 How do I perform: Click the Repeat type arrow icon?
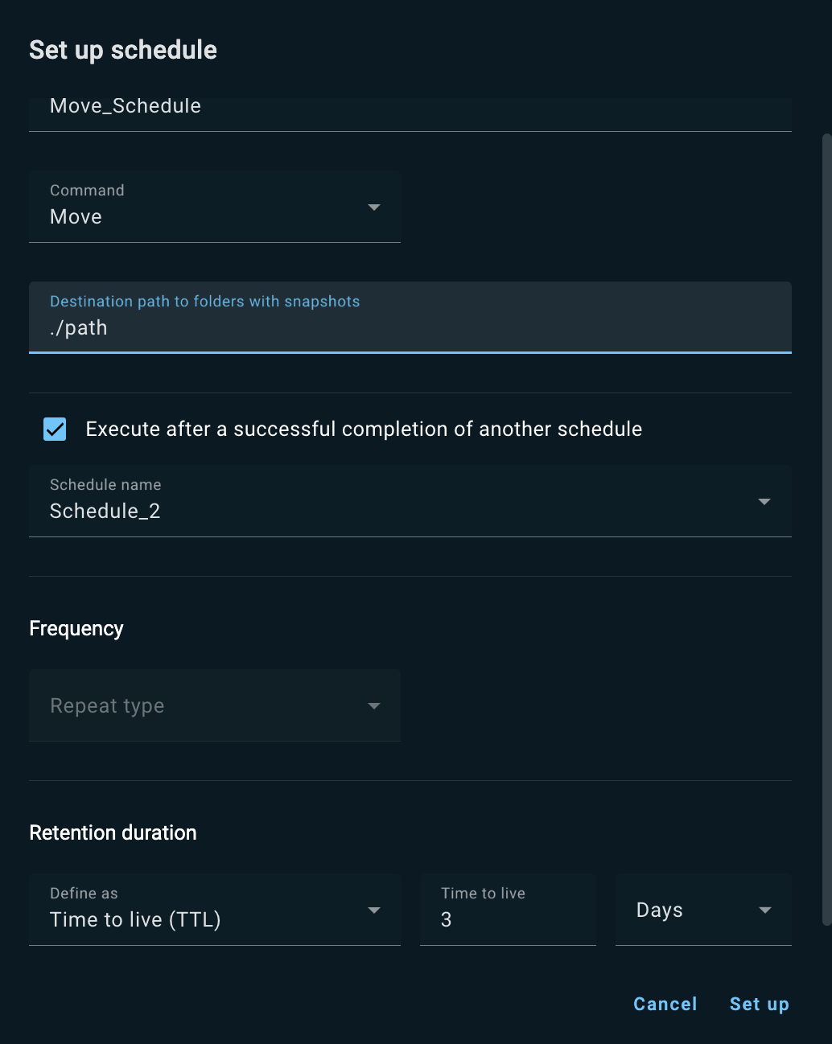pos(374,706)
